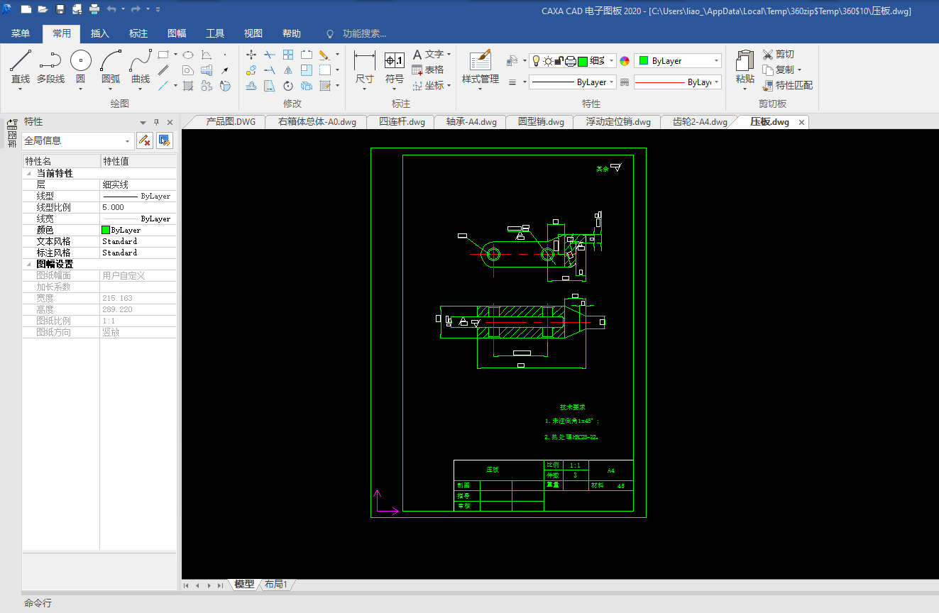This screenshot has width=939, height=613.
Task: Switch to the 模型 model tab
Action: [x=244, y=585]
